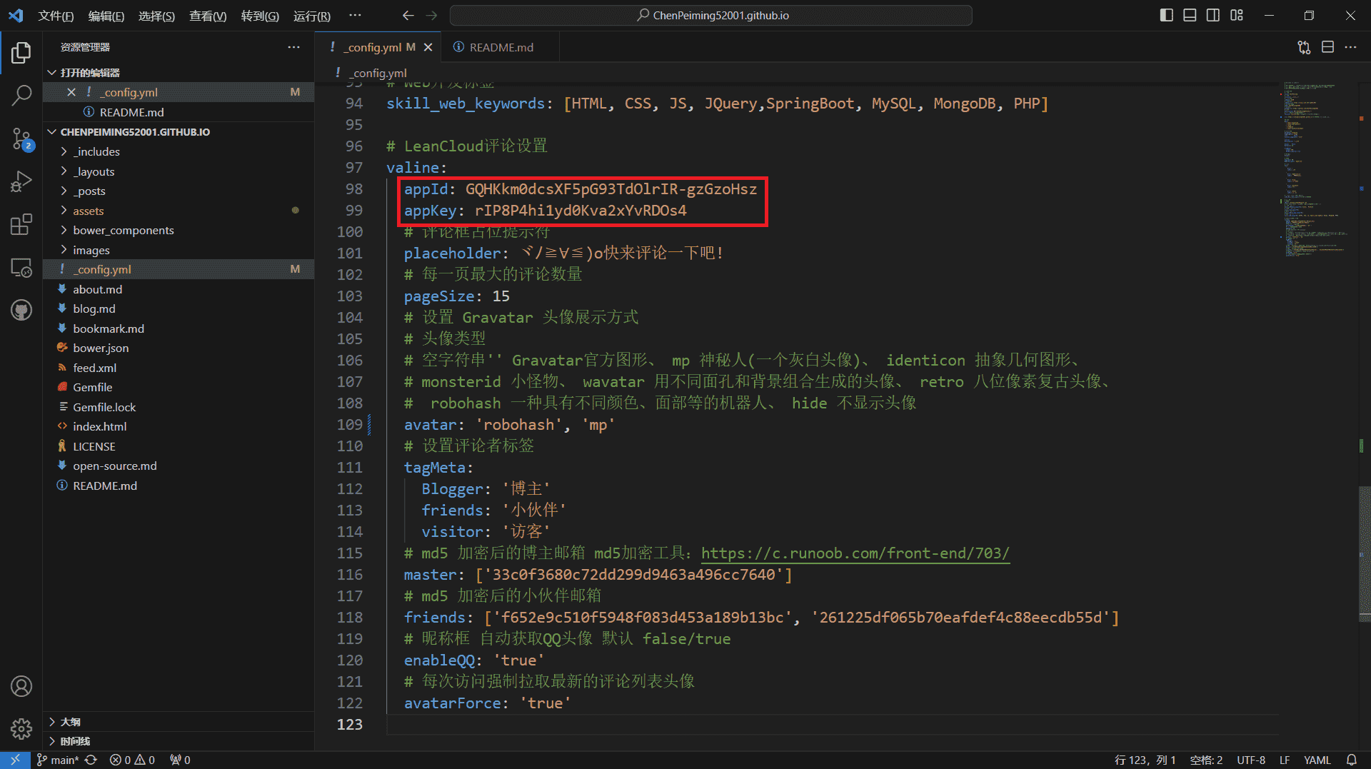Viewport: 1371px width, 769px height.
Task: Open Source Control view with 2 changes
Action: (21, 139)
